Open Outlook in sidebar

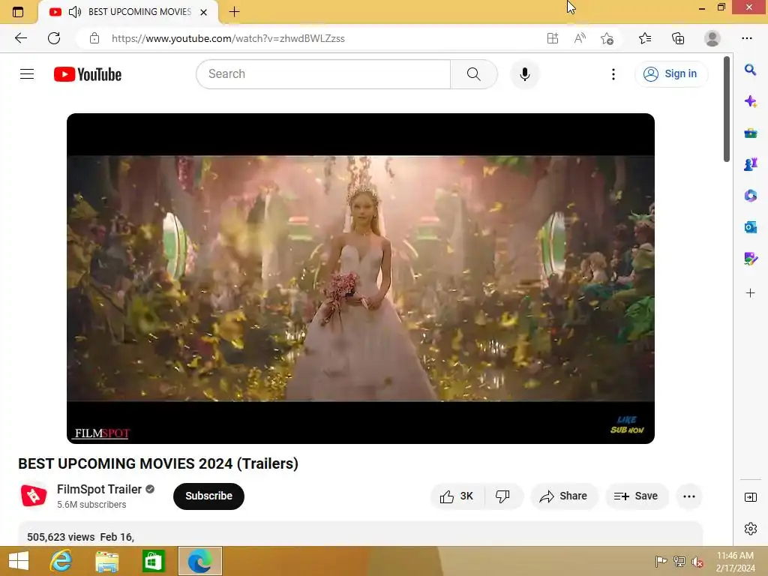click(x=750, y=227)
